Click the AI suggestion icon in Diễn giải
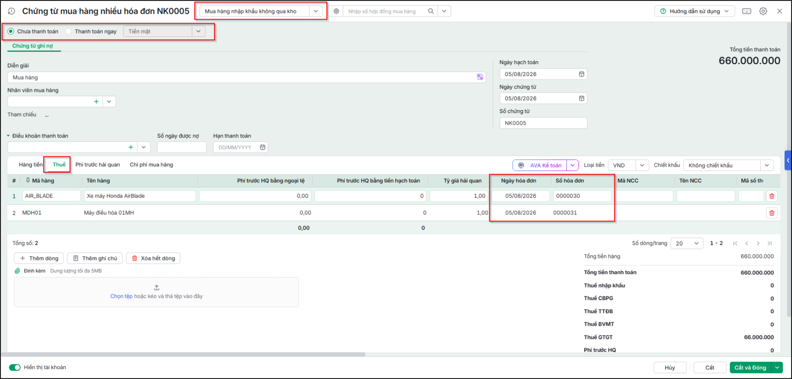 (480, 77)
